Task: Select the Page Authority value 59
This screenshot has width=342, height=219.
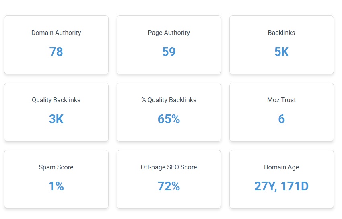Action: click(169, 52)
